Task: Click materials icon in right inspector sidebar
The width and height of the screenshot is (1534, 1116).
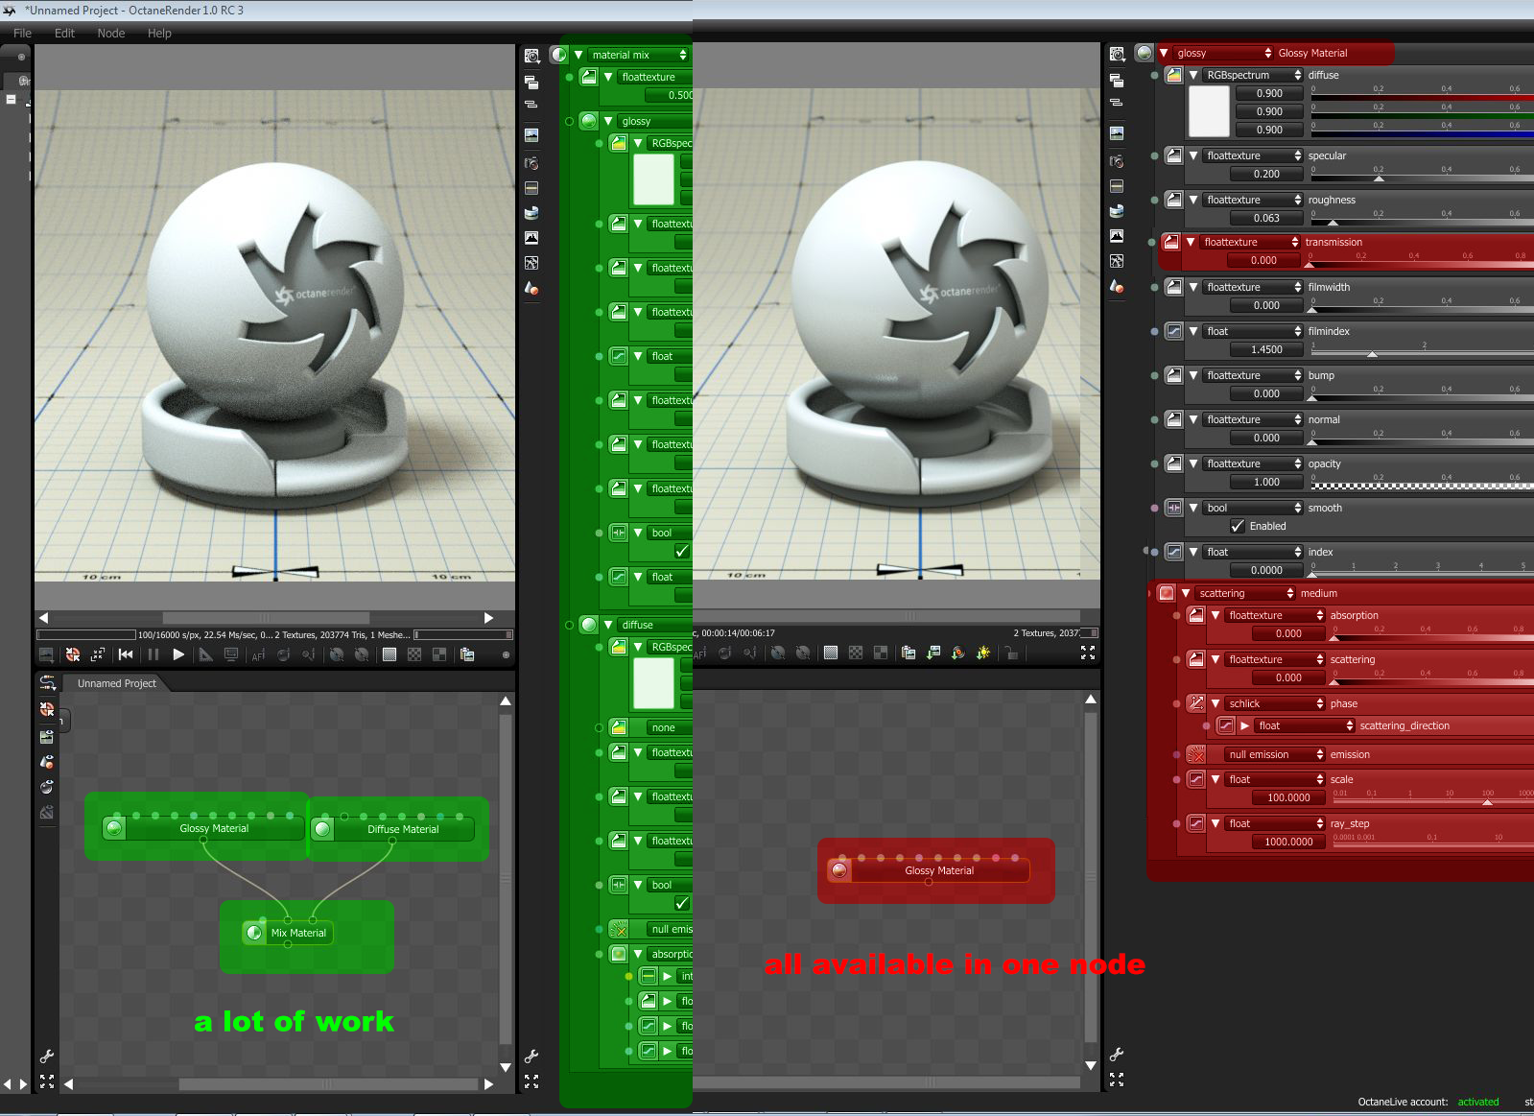Action: (1117, 286)
